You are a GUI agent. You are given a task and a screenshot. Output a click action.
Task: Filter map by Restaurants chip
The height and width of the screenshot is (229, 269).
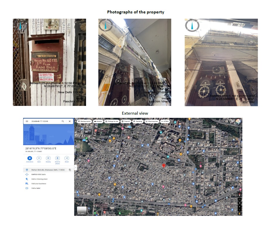(84, 121)
